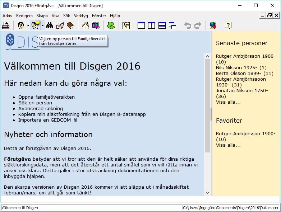Select Rutger Ambjörsson under Favoriter
Image resolution: width=281 pixels, height=212 pixels.
[245, 136]
